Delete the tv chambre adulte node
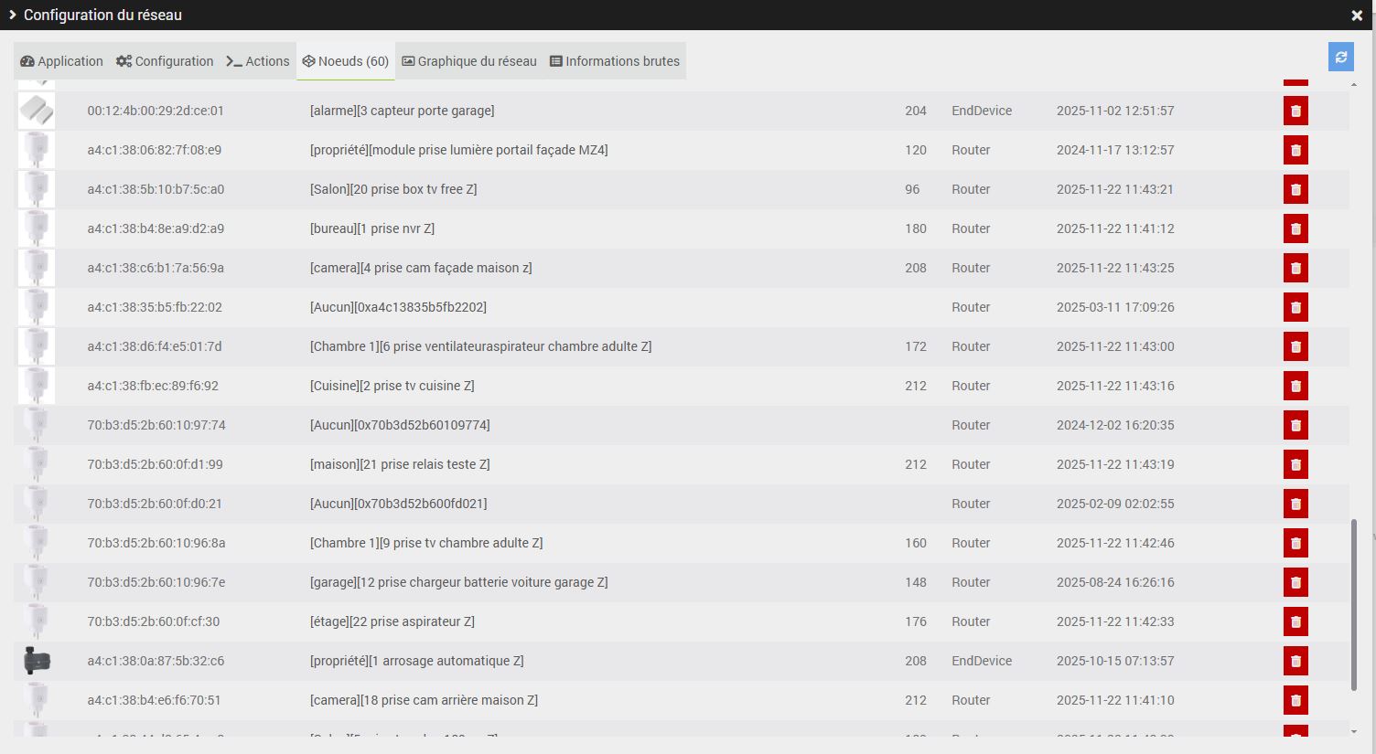Viewport: 1376px width, 754px height. pos(1295,543)
